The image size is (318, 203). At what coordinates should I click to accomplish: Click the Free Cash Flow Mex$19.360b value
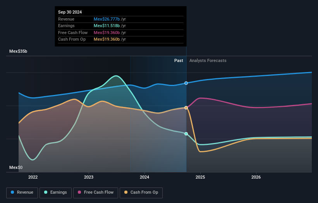coord(107,33)
